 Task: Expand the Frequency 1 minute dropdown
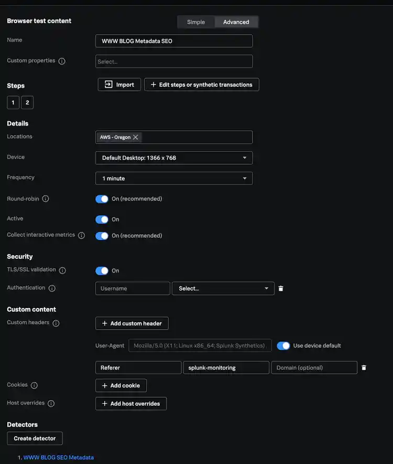174,178
